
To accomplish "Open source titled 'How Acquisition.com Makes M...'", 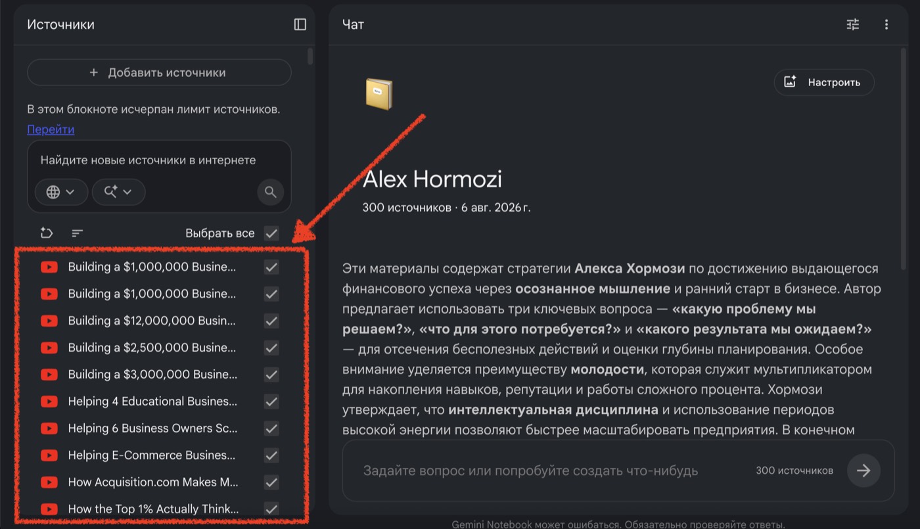I will click(x=153, y=482).
